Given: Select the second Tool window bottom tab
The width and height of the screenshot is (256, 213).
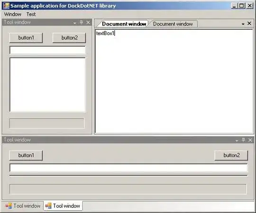Looking at the screenshot, I should 63,206.
